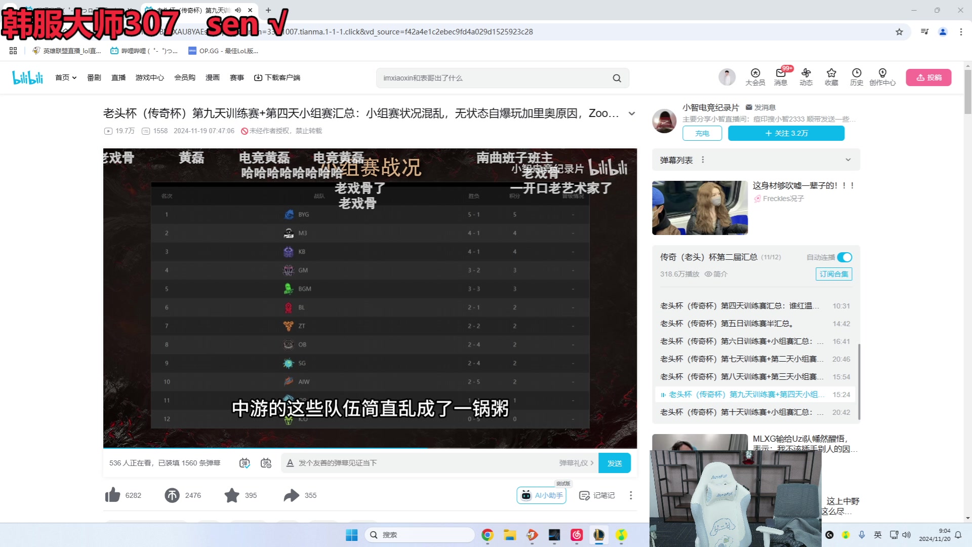Screen dimensions: 972x547
Task: Open the AI小助手 button
Action: [x=541, y=495]
